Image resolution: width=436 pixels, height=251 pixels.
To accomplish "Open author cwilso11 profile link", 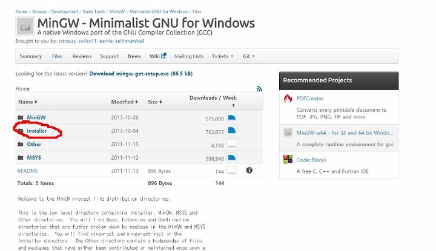I will (87, 41).
